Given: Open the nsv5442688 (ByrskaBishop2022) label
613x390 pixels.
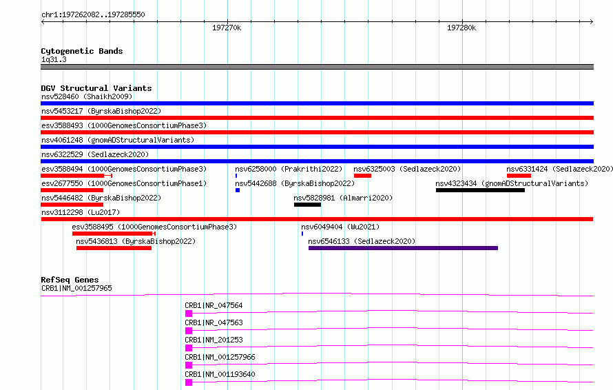Looking at the screenshot, I should (x=295, y=183).
